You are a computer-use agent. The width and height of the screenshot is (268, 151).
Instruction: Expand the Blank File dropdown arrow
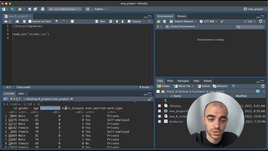click(193, 86)
